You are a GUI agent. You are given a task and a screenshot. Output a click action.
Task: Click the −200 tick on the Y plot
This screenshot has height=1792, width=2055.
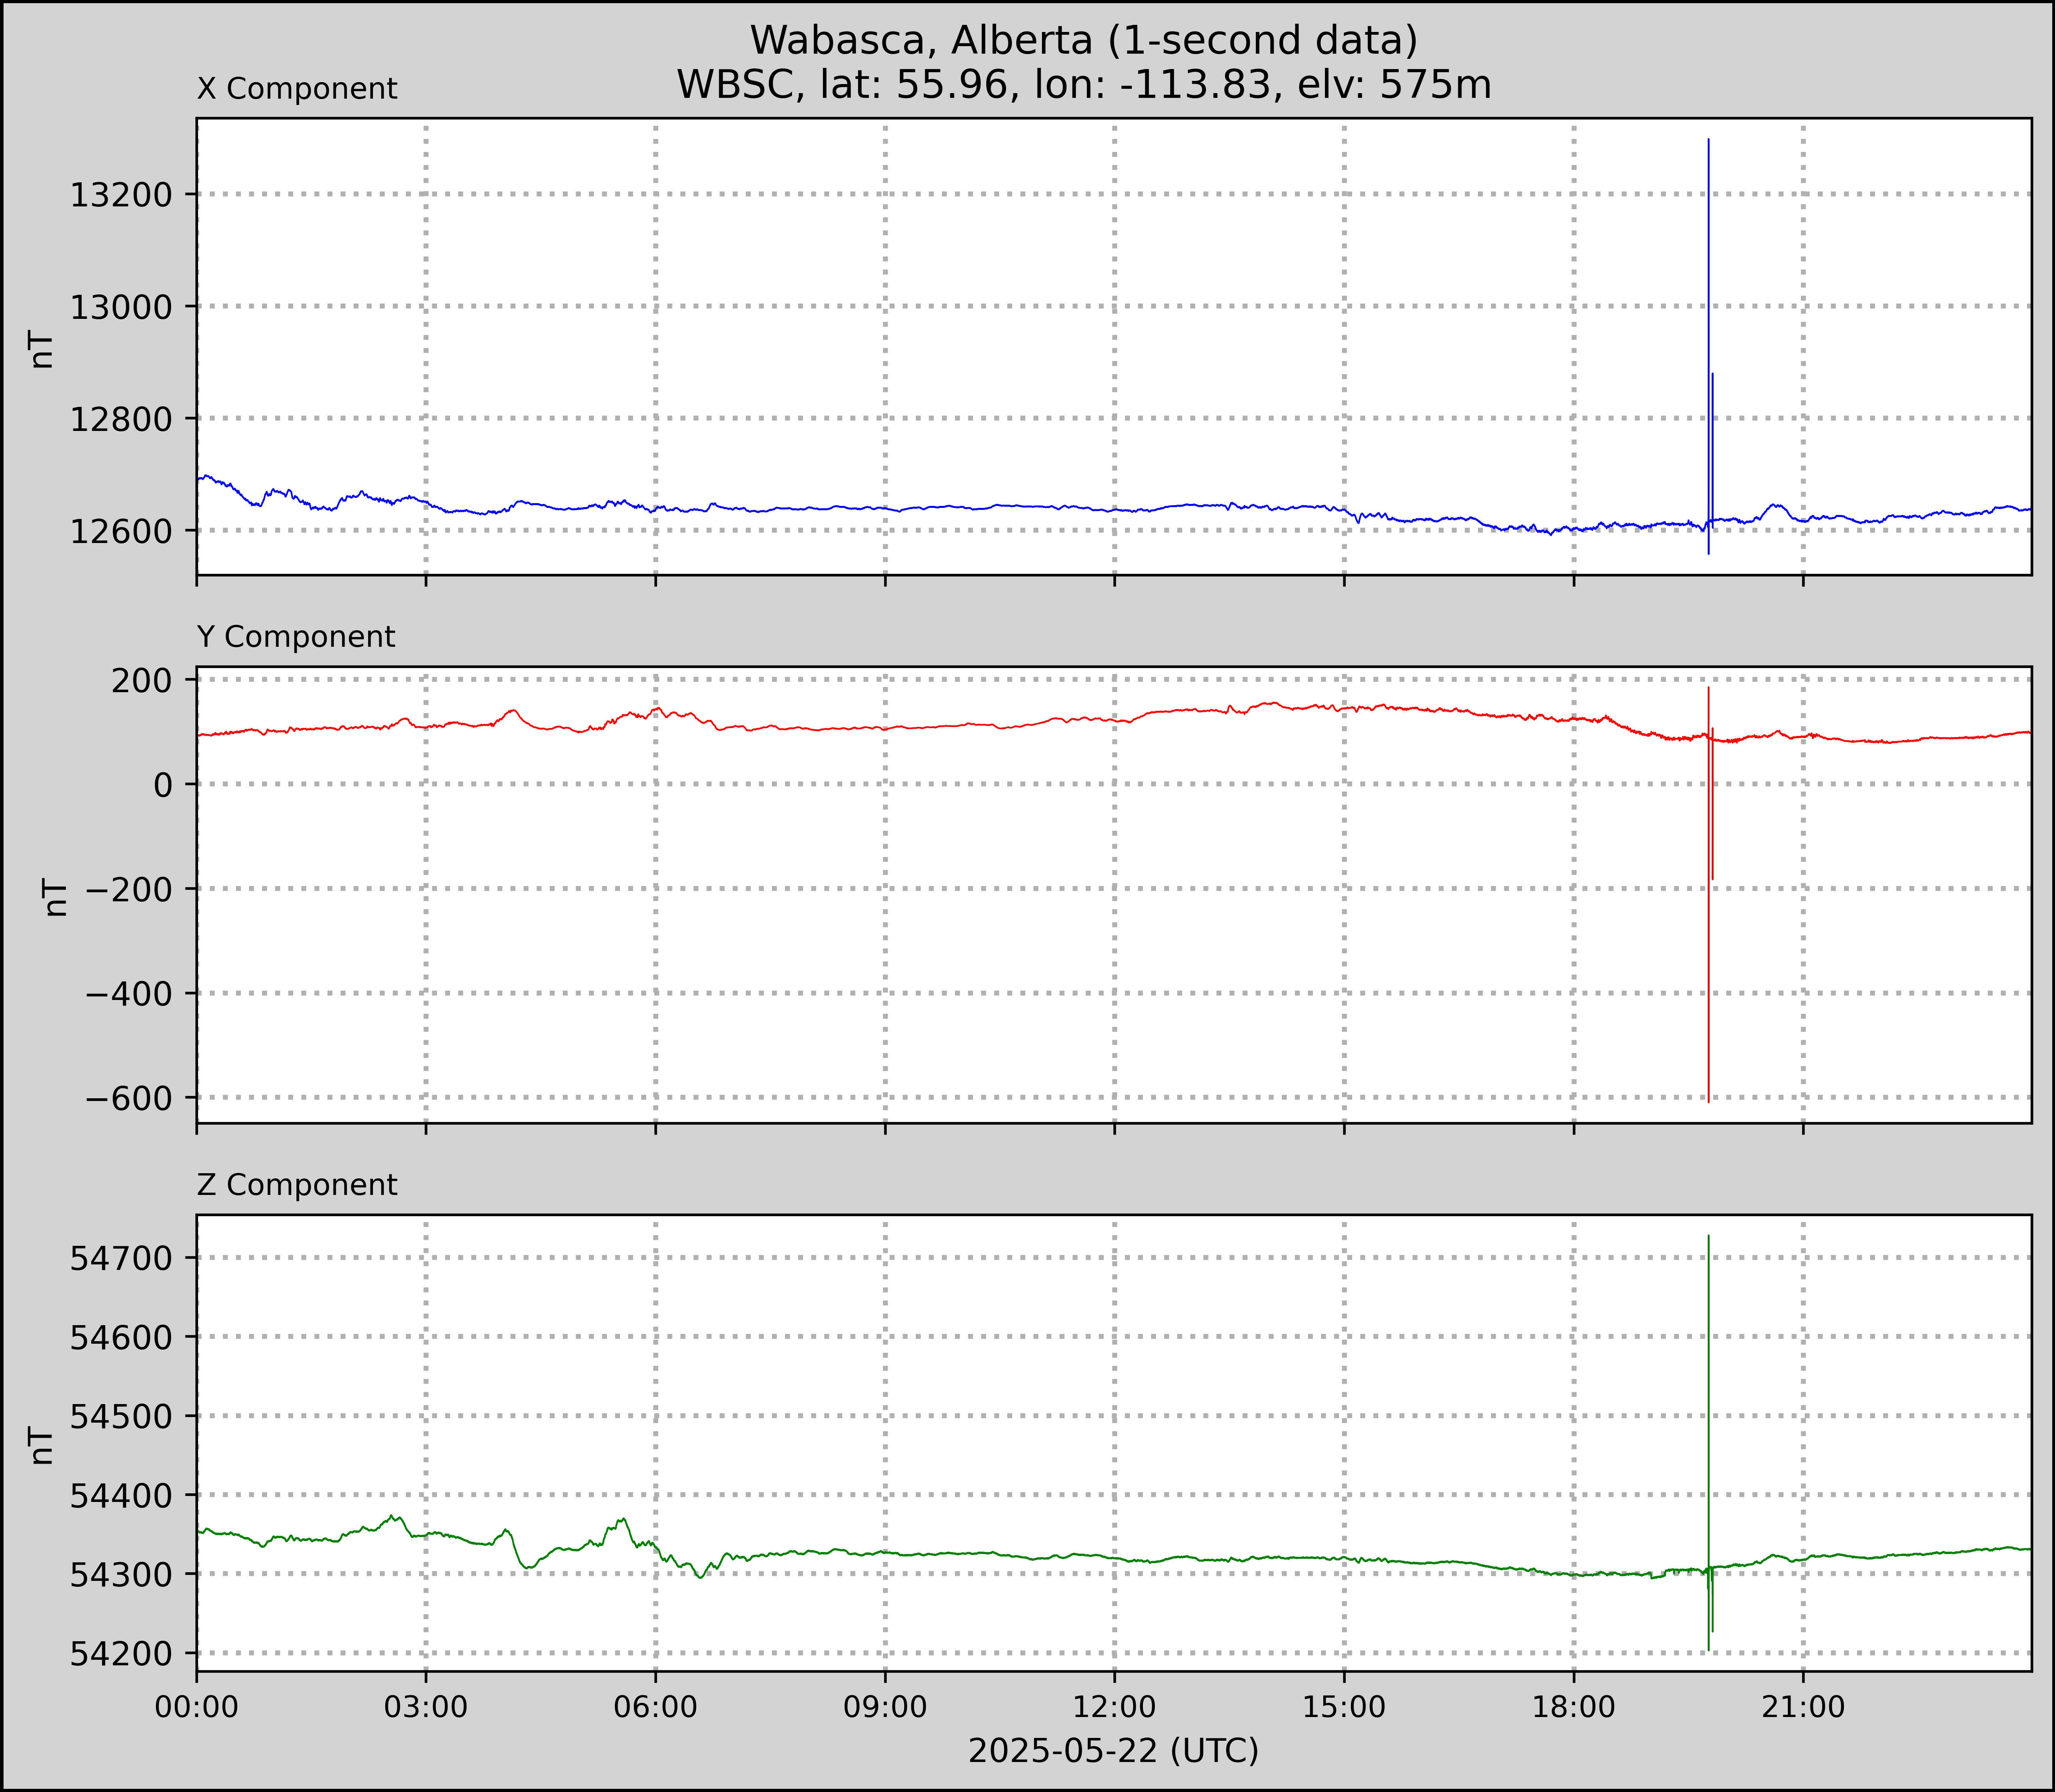point(129,889)
